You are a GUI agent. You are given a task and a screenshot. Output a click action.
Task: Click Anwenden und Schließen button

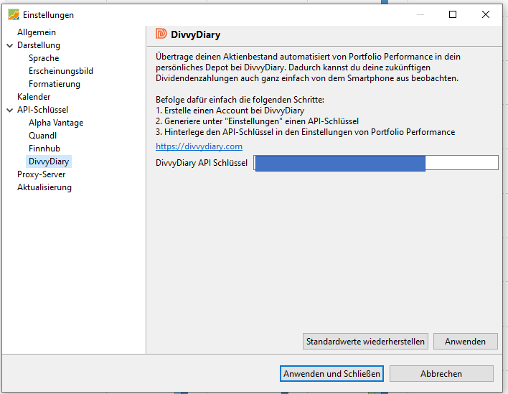331,374
